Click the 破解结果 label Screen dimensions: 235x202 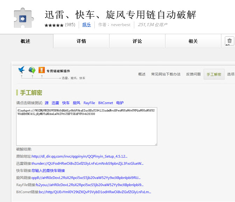[x=24, y=149]
